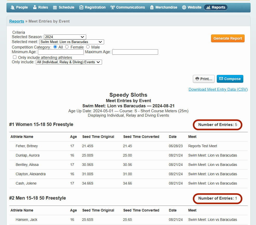Choose the Male competition category
Image resolution: width=256 pixels, height=225 pixels.
click(88, 47)
